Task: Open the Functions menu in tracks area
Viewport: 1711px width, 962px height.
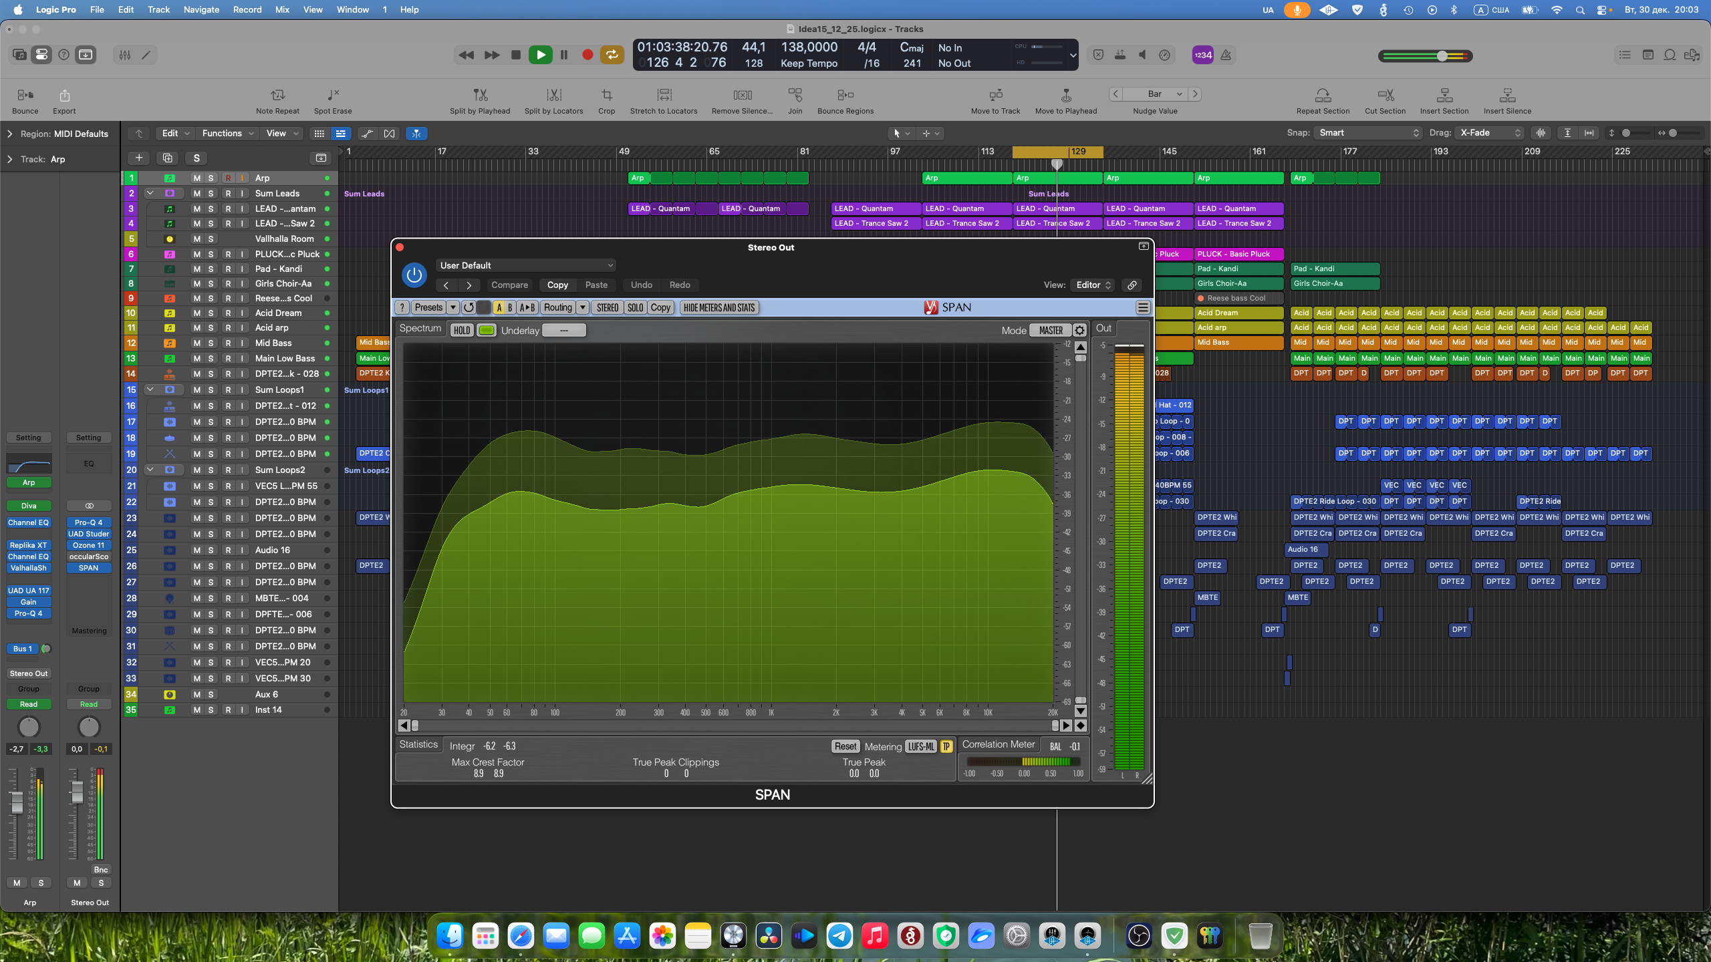Action: click(227, 133)
